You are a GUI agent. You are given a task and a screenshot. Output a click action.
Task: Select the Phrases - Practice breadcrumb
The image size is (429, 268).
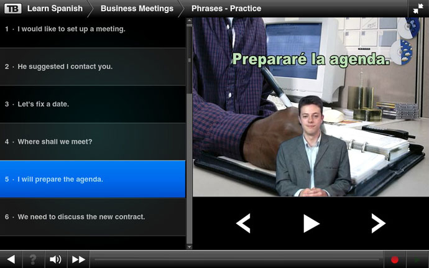click(226, 9)
